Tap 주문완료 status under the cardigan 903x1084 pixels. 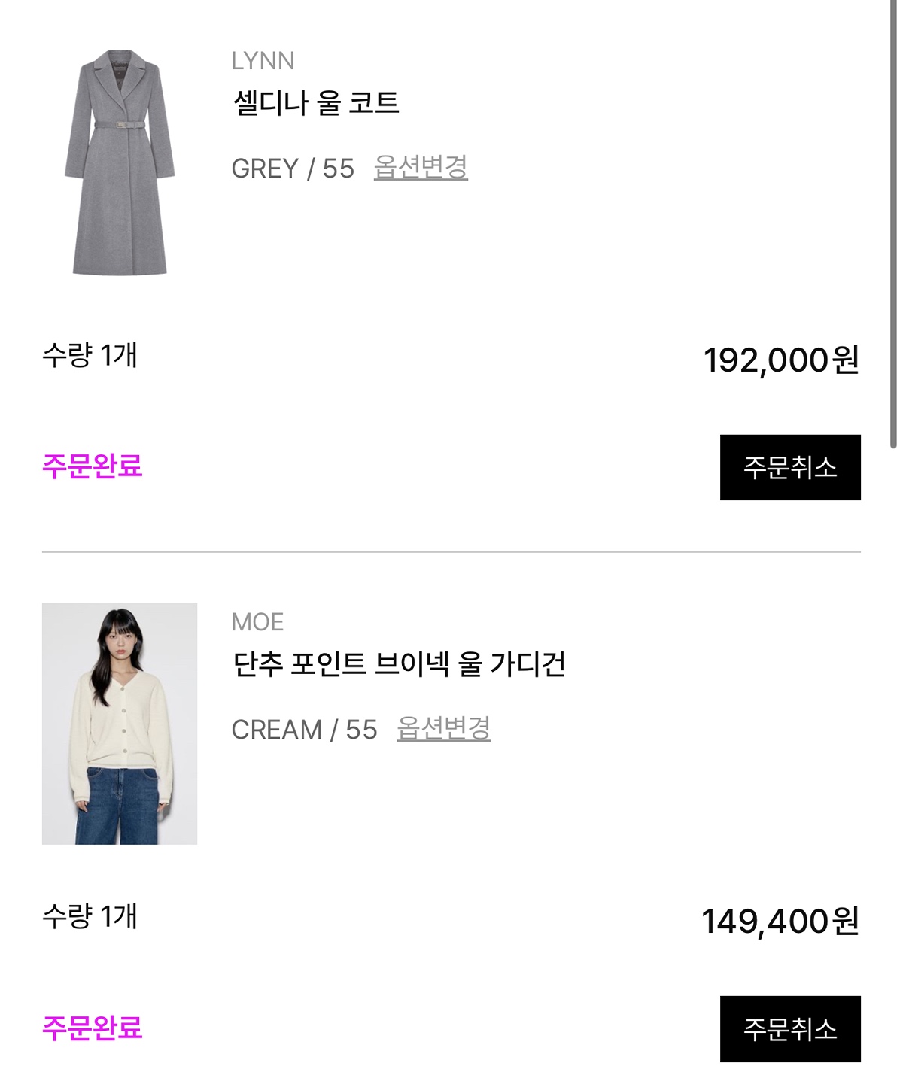point(93,1028)
